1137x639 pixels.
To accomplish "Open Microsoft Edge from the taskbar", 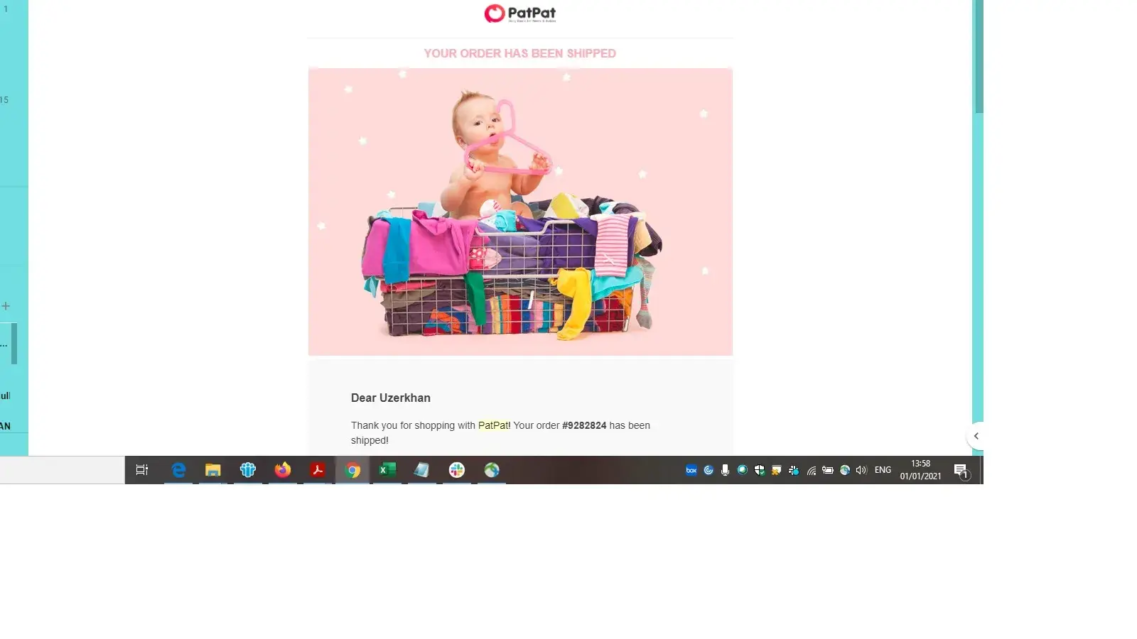I will coord(178,470).
